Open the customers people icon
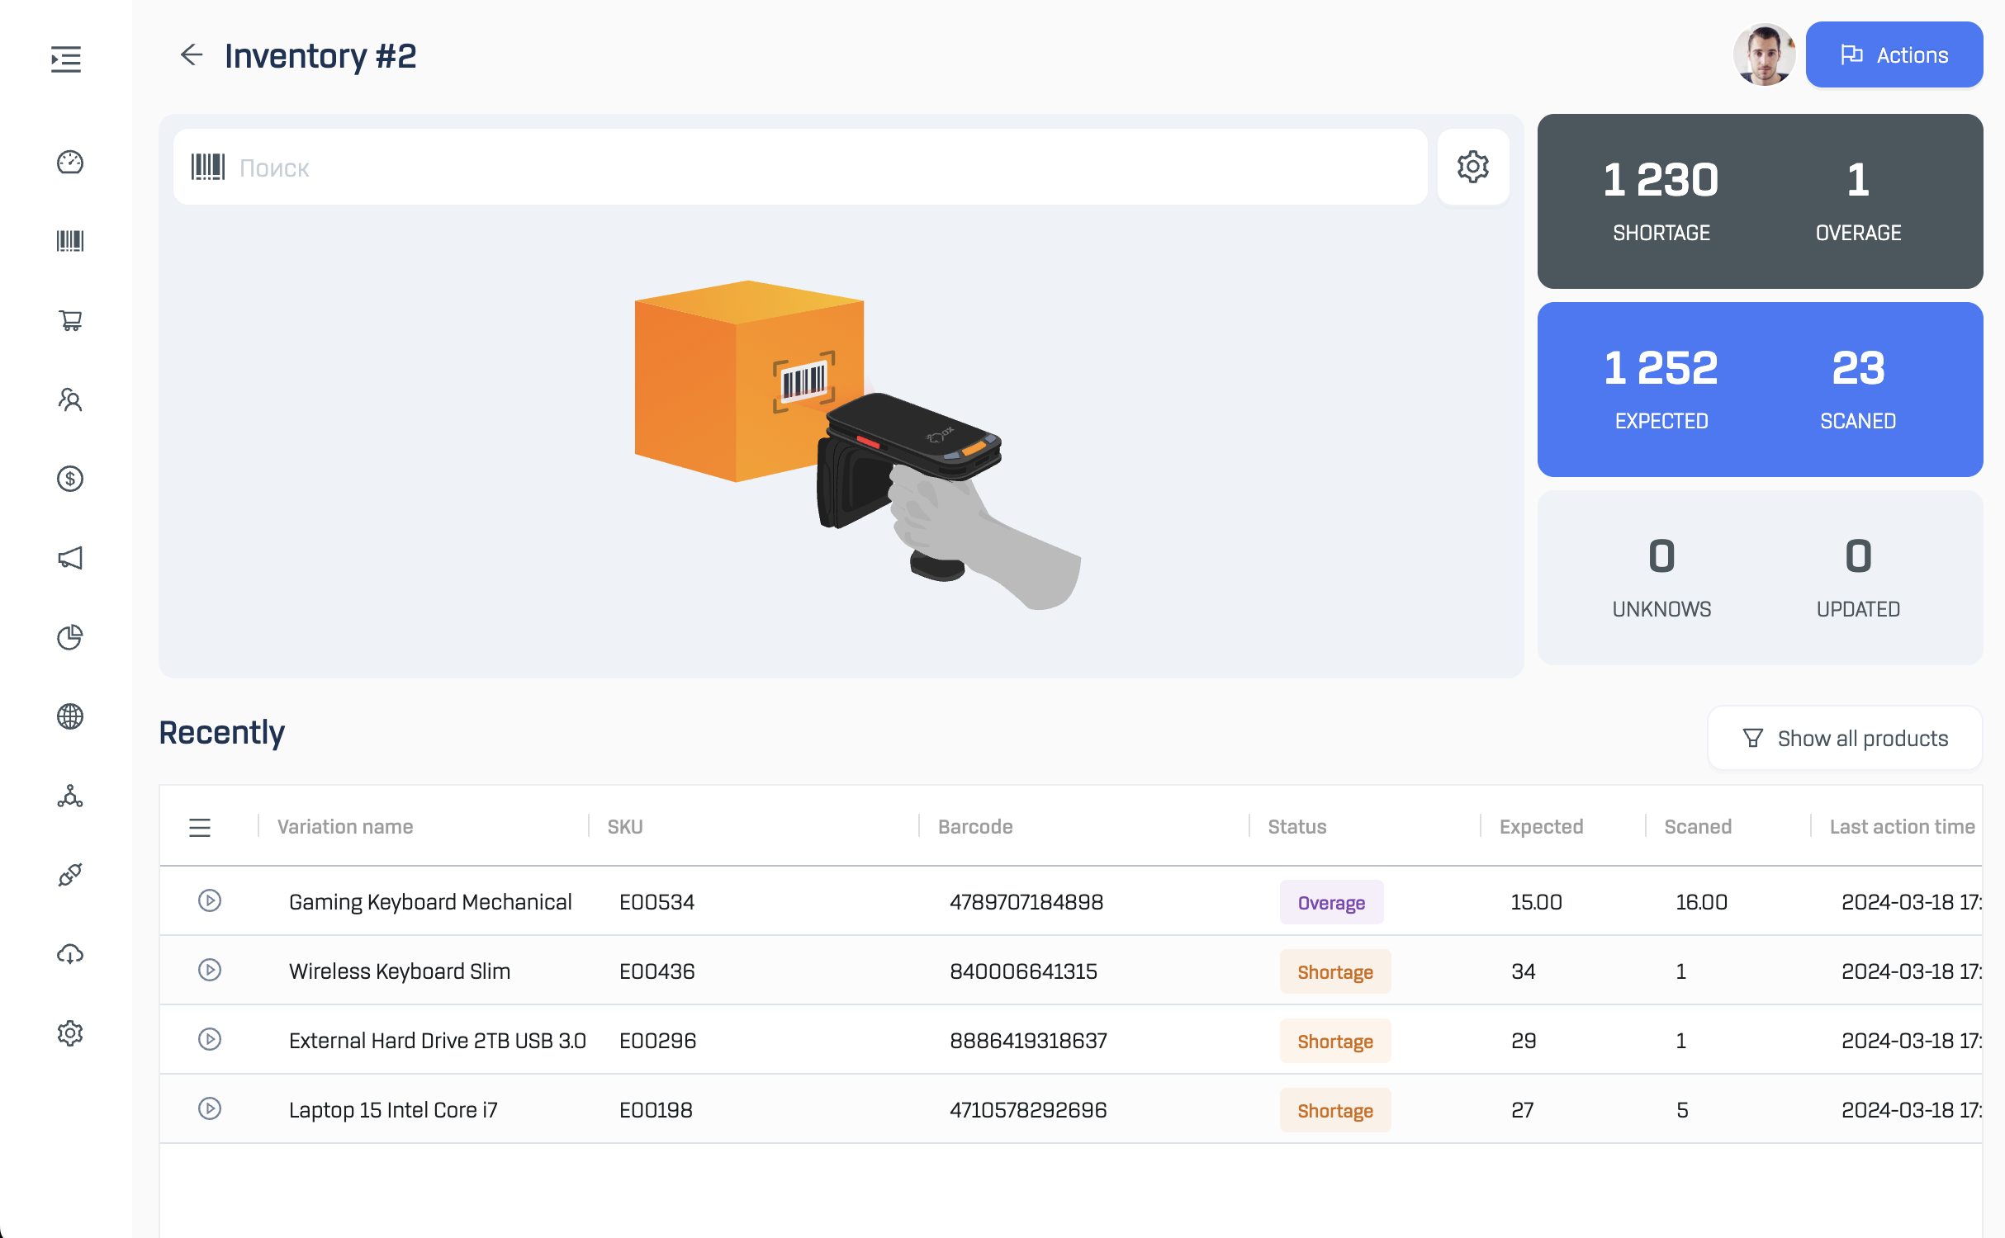 click(70, 399)
